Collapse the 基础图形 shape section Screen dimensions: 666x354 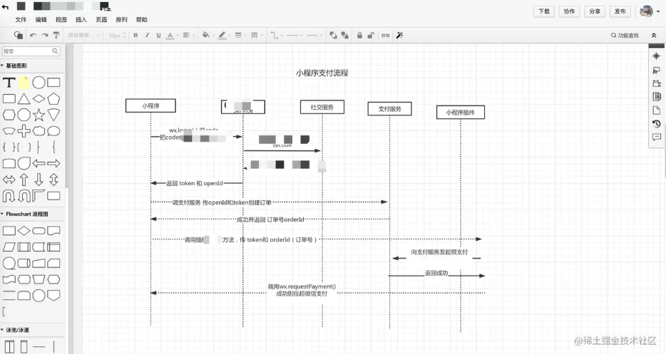tap(15, 66)
